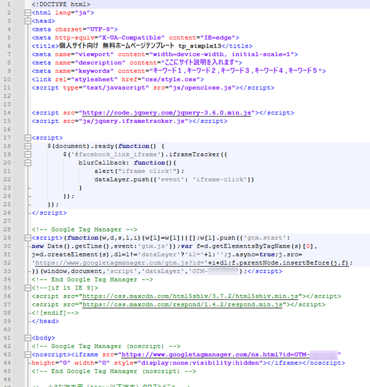The image size is (370, 387).
Task: Collapse the body tag fold marker
Action: (27, 338)
